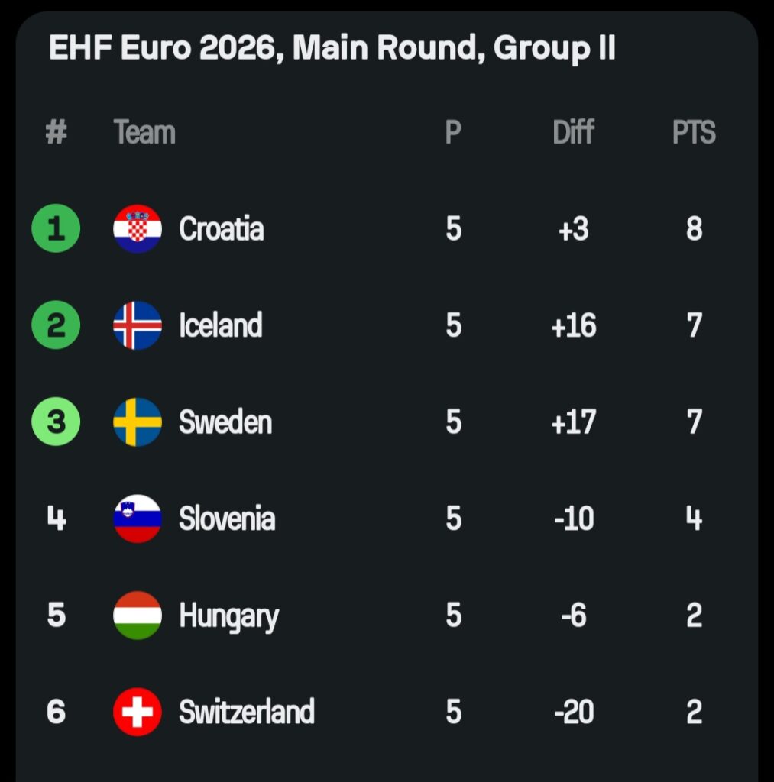This screenshot has height=782, width=774.
Task: Click the Team column header
Action: 144,132
